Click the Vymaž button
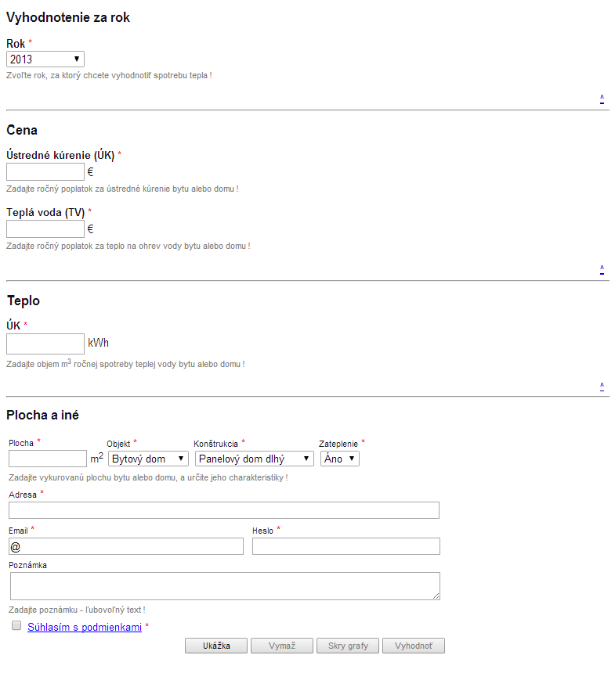Screen dimensions: 615x673 tap(282, 646)
